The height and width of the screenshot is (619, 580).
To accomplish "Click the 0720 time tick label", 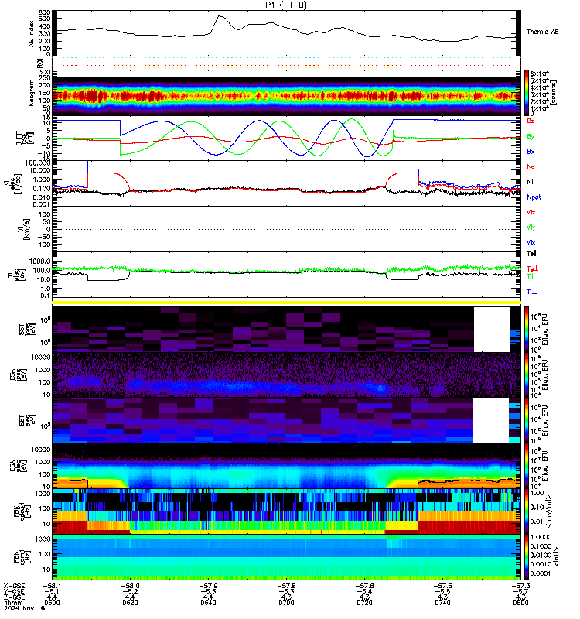I will pyautogui.click(x=364, y=604).
